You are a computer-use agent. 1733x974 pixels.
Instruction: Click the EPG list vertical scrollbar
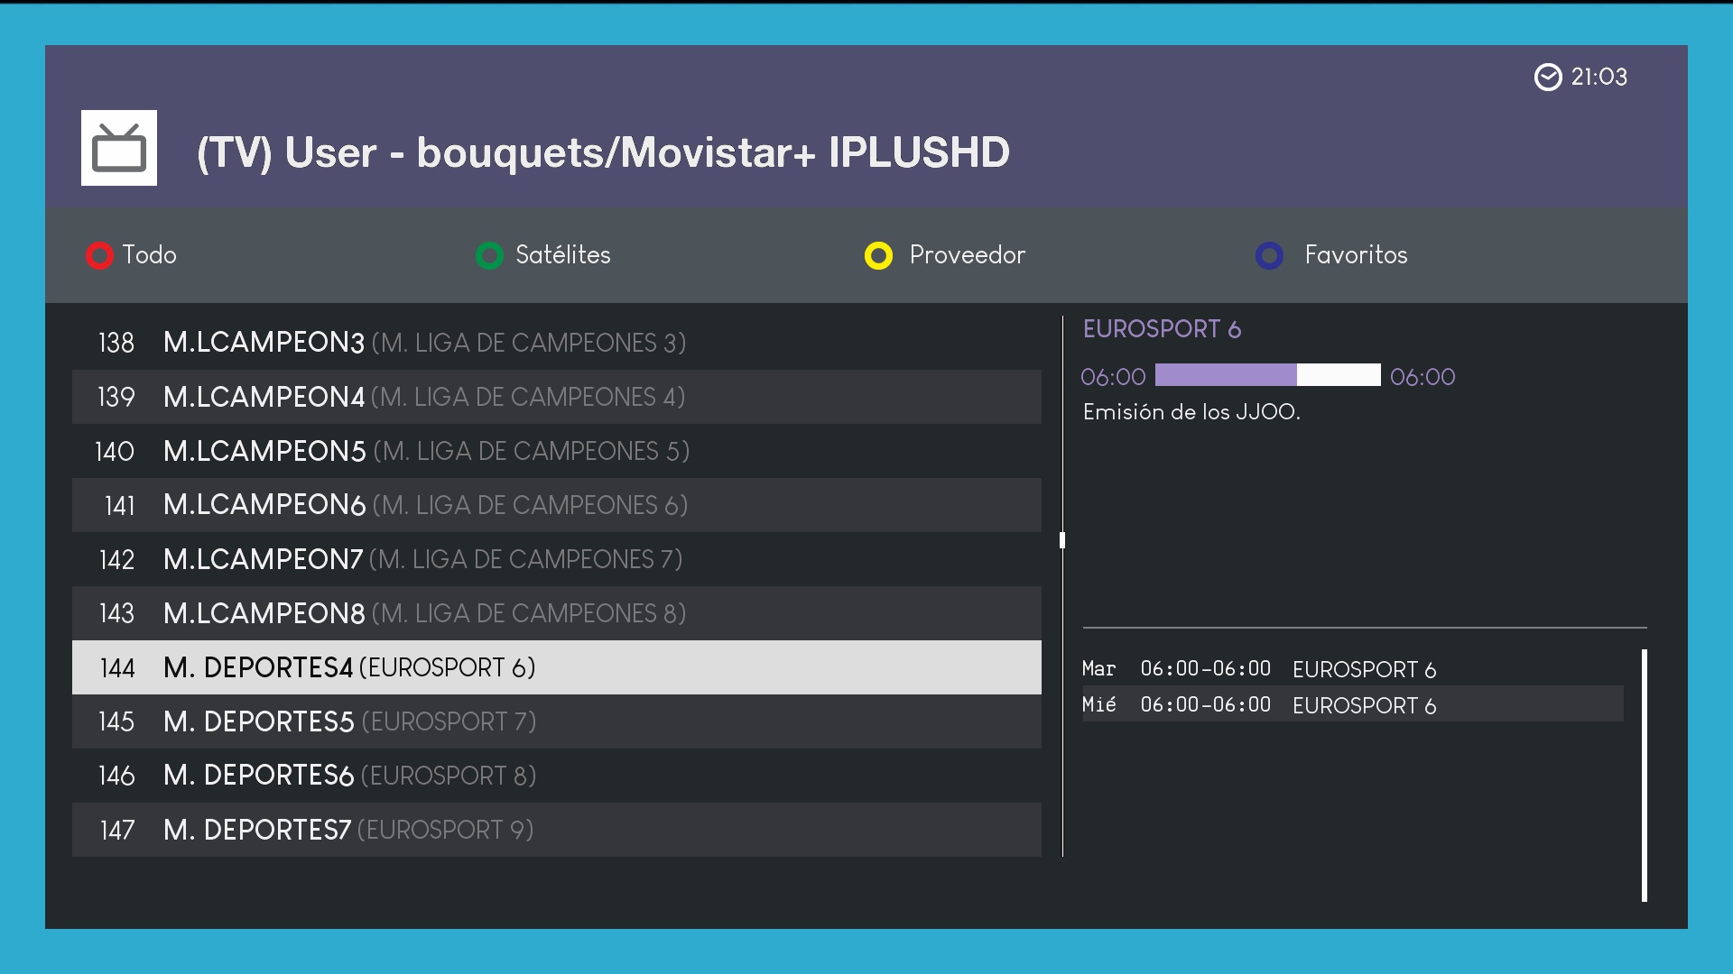coord(1644,776)
